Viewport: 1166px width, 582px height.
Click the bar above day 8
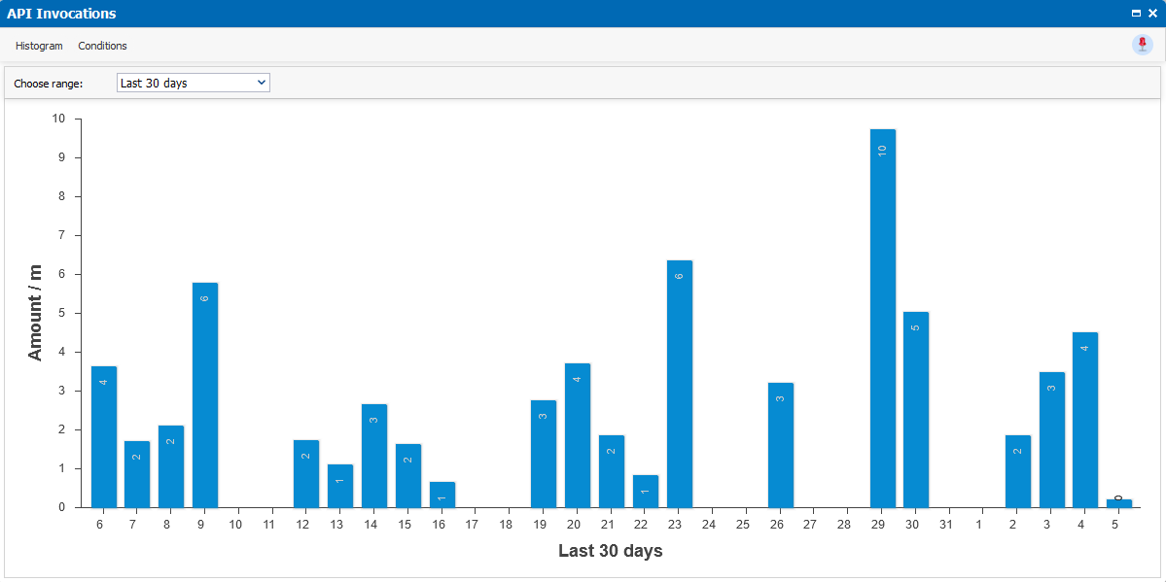point(171,466)
